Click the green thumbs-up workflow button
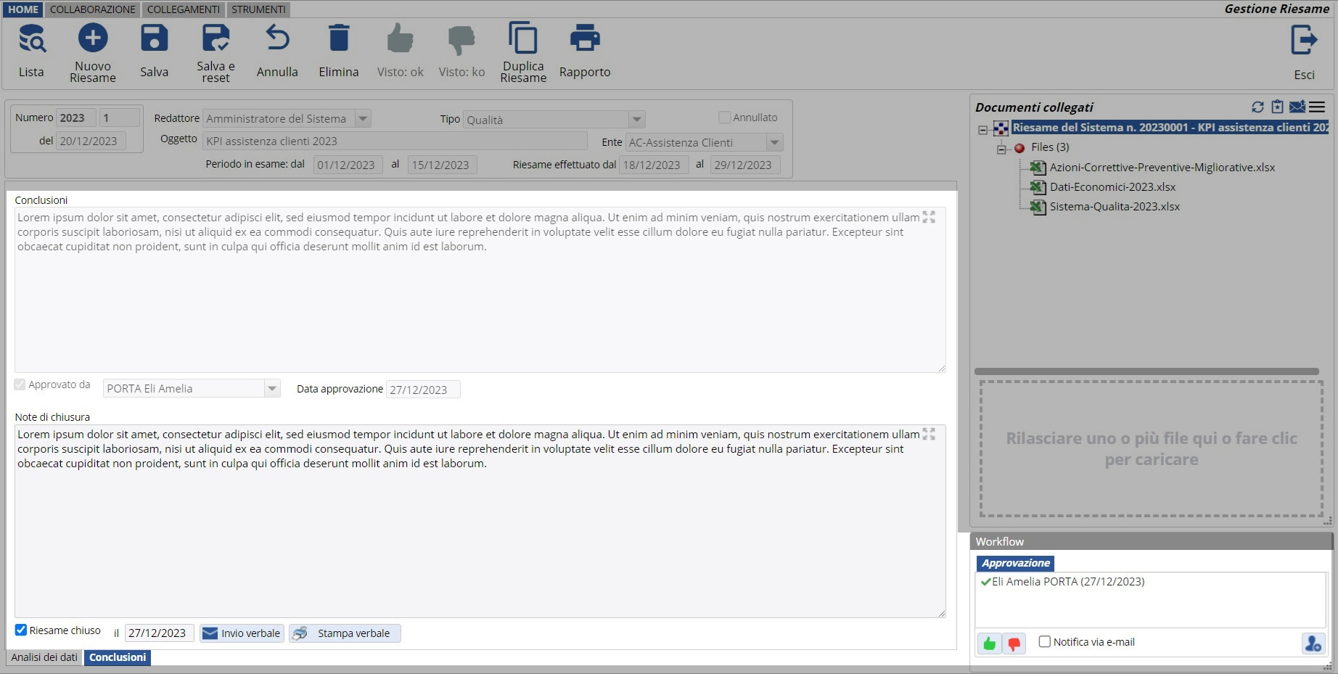This screenshot has width=1338, height=674. (x=989, y=644)
